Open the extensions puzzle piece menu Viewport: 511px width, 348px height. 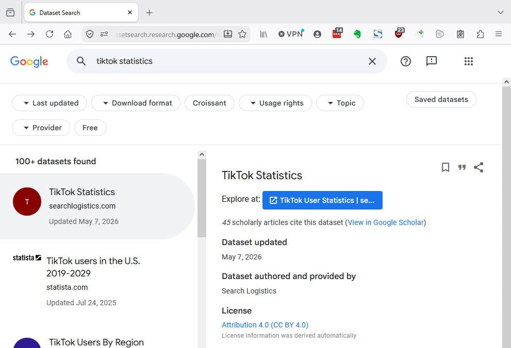480,34
